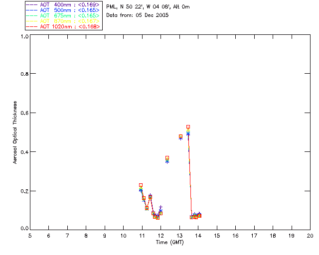319x255 pixels.
Task: Click the Aerosol Optical Thickness axis label
Action: pyautogui.click(x=15, y=132)
